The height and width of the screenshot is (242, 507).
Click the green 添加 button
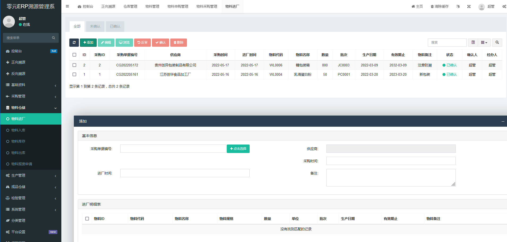point(88,43)
